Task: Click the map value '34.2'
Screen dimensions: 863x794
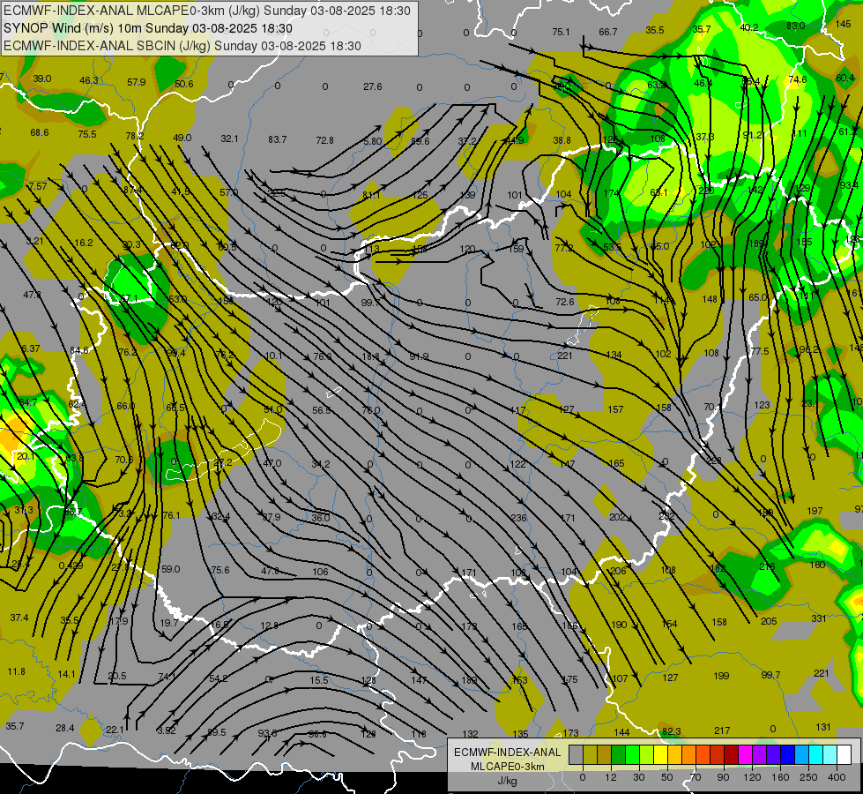Action: tap(321, 465)
